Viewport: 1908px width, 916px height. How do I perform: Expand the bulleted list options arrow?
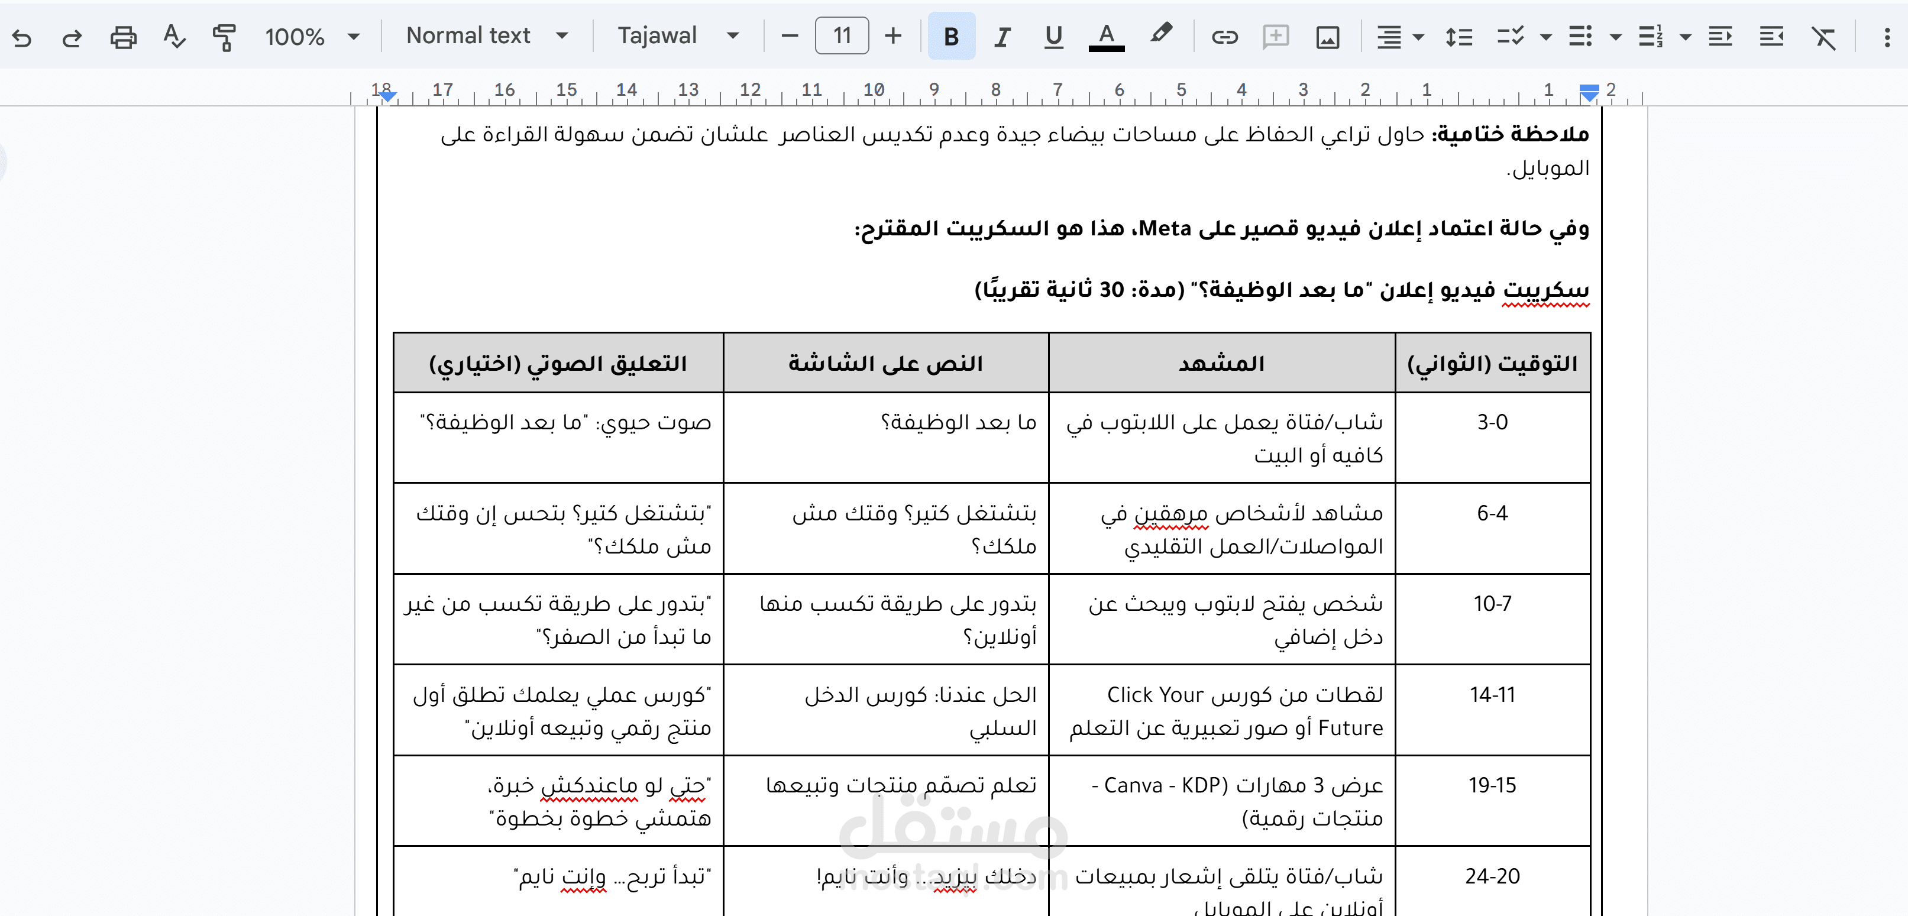pyautogui.click(x=1615, y=37)
